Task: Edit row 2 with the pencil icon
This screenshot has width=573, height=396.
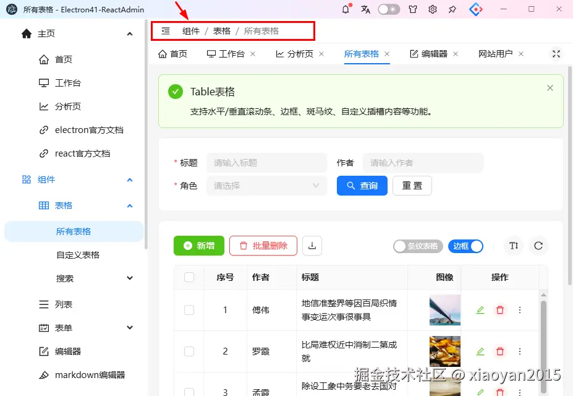Action: pos(480,351)
